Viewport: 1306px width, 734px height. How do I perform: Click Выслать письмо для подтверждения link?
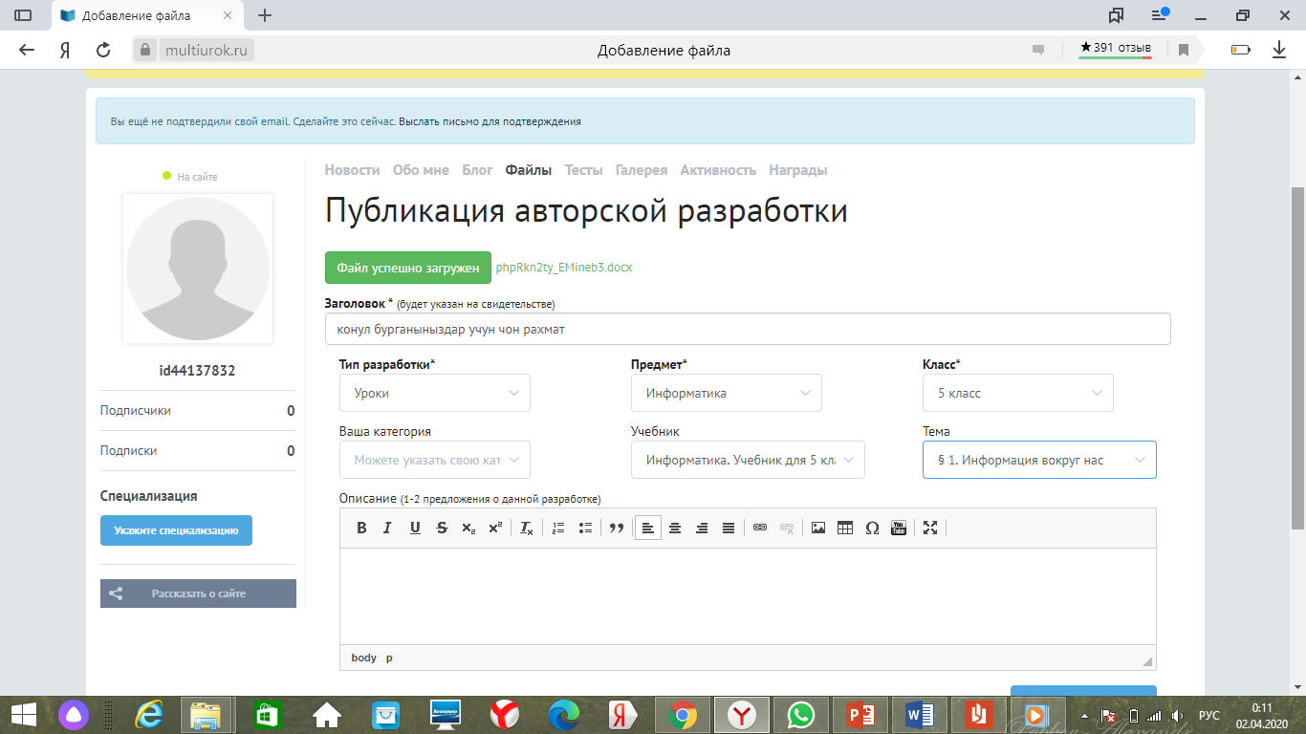tap(490, 122)
